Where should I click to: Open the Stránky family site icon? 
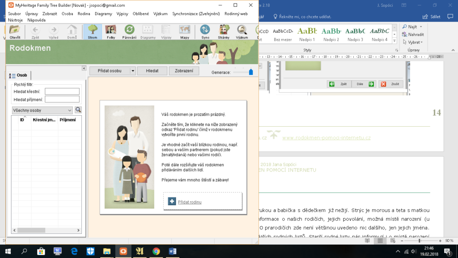click(x=224, y=32)
